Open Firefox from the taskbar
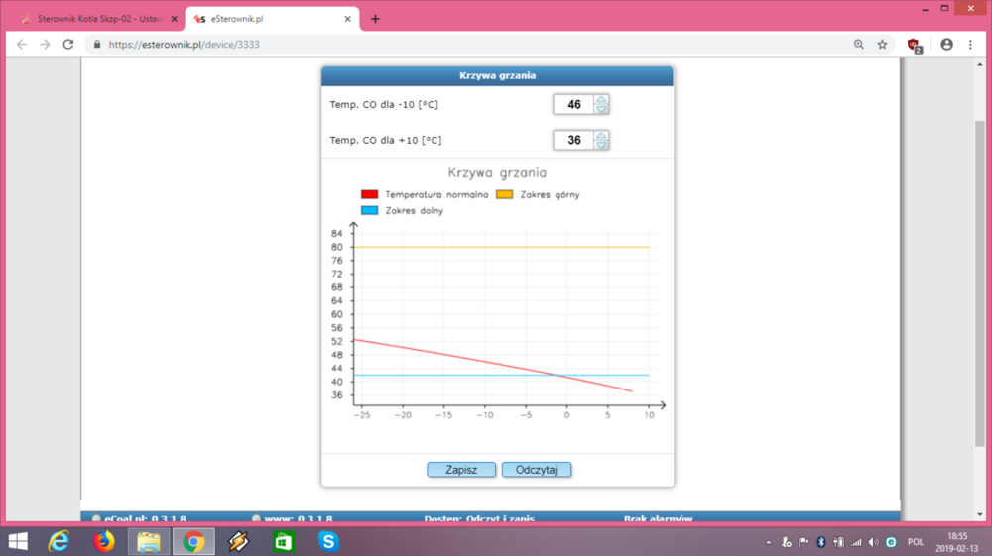Image resolution: width=992 pixels, height=556 pixels. point(103,541)
